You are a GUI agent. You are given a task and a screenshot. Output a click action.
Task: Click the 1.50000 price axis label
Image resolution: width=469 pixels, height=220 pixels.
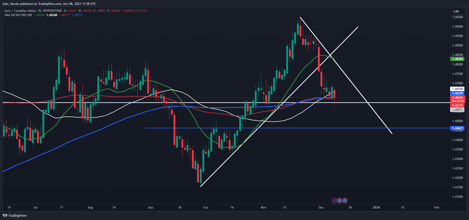click(457, 27)
